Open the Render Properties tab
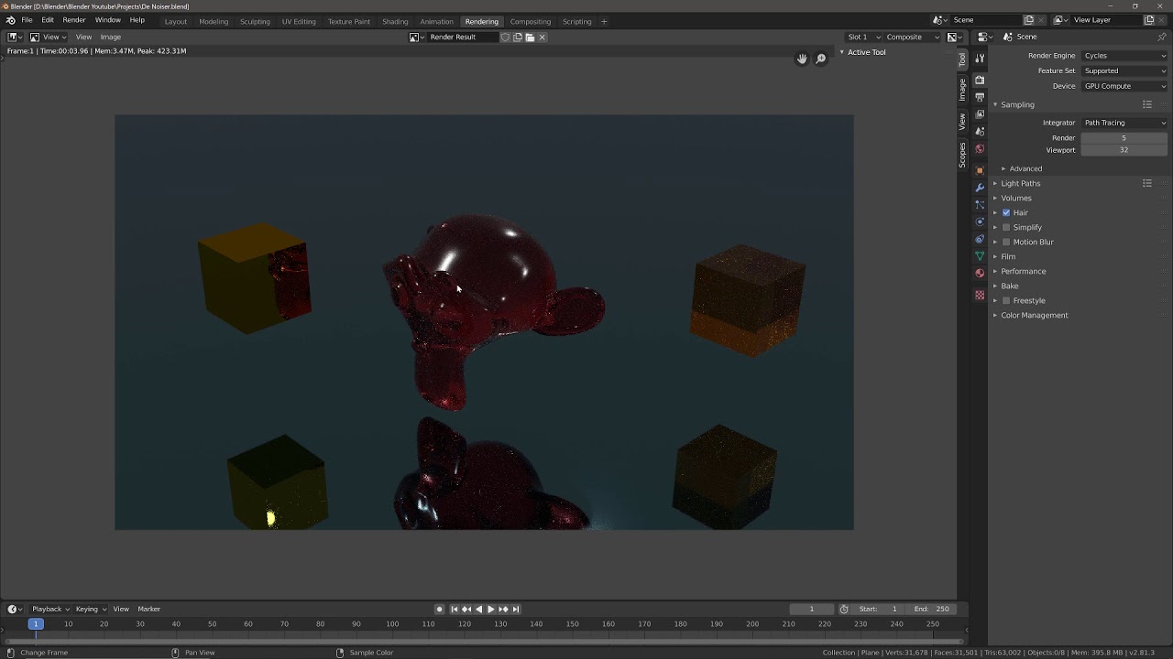This screenshot has height=659, width=1173. point(979,79)
